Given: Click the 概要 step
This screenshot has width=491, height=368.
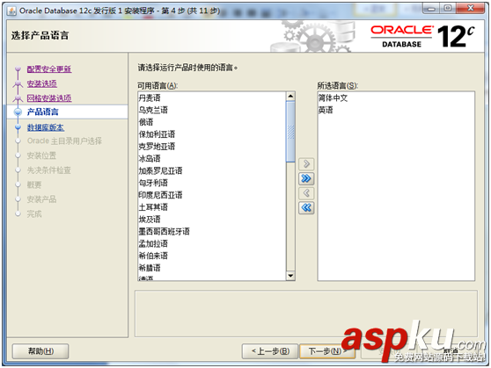Looking at the screenshot, I should [x=34, y=184].
